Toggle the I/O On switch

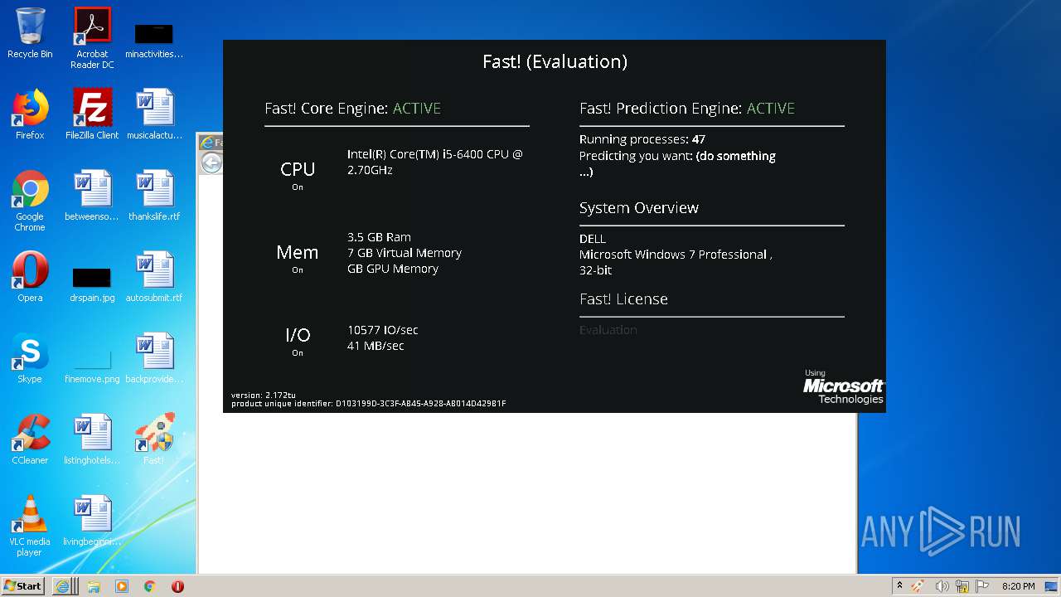(x=298, y=353)
